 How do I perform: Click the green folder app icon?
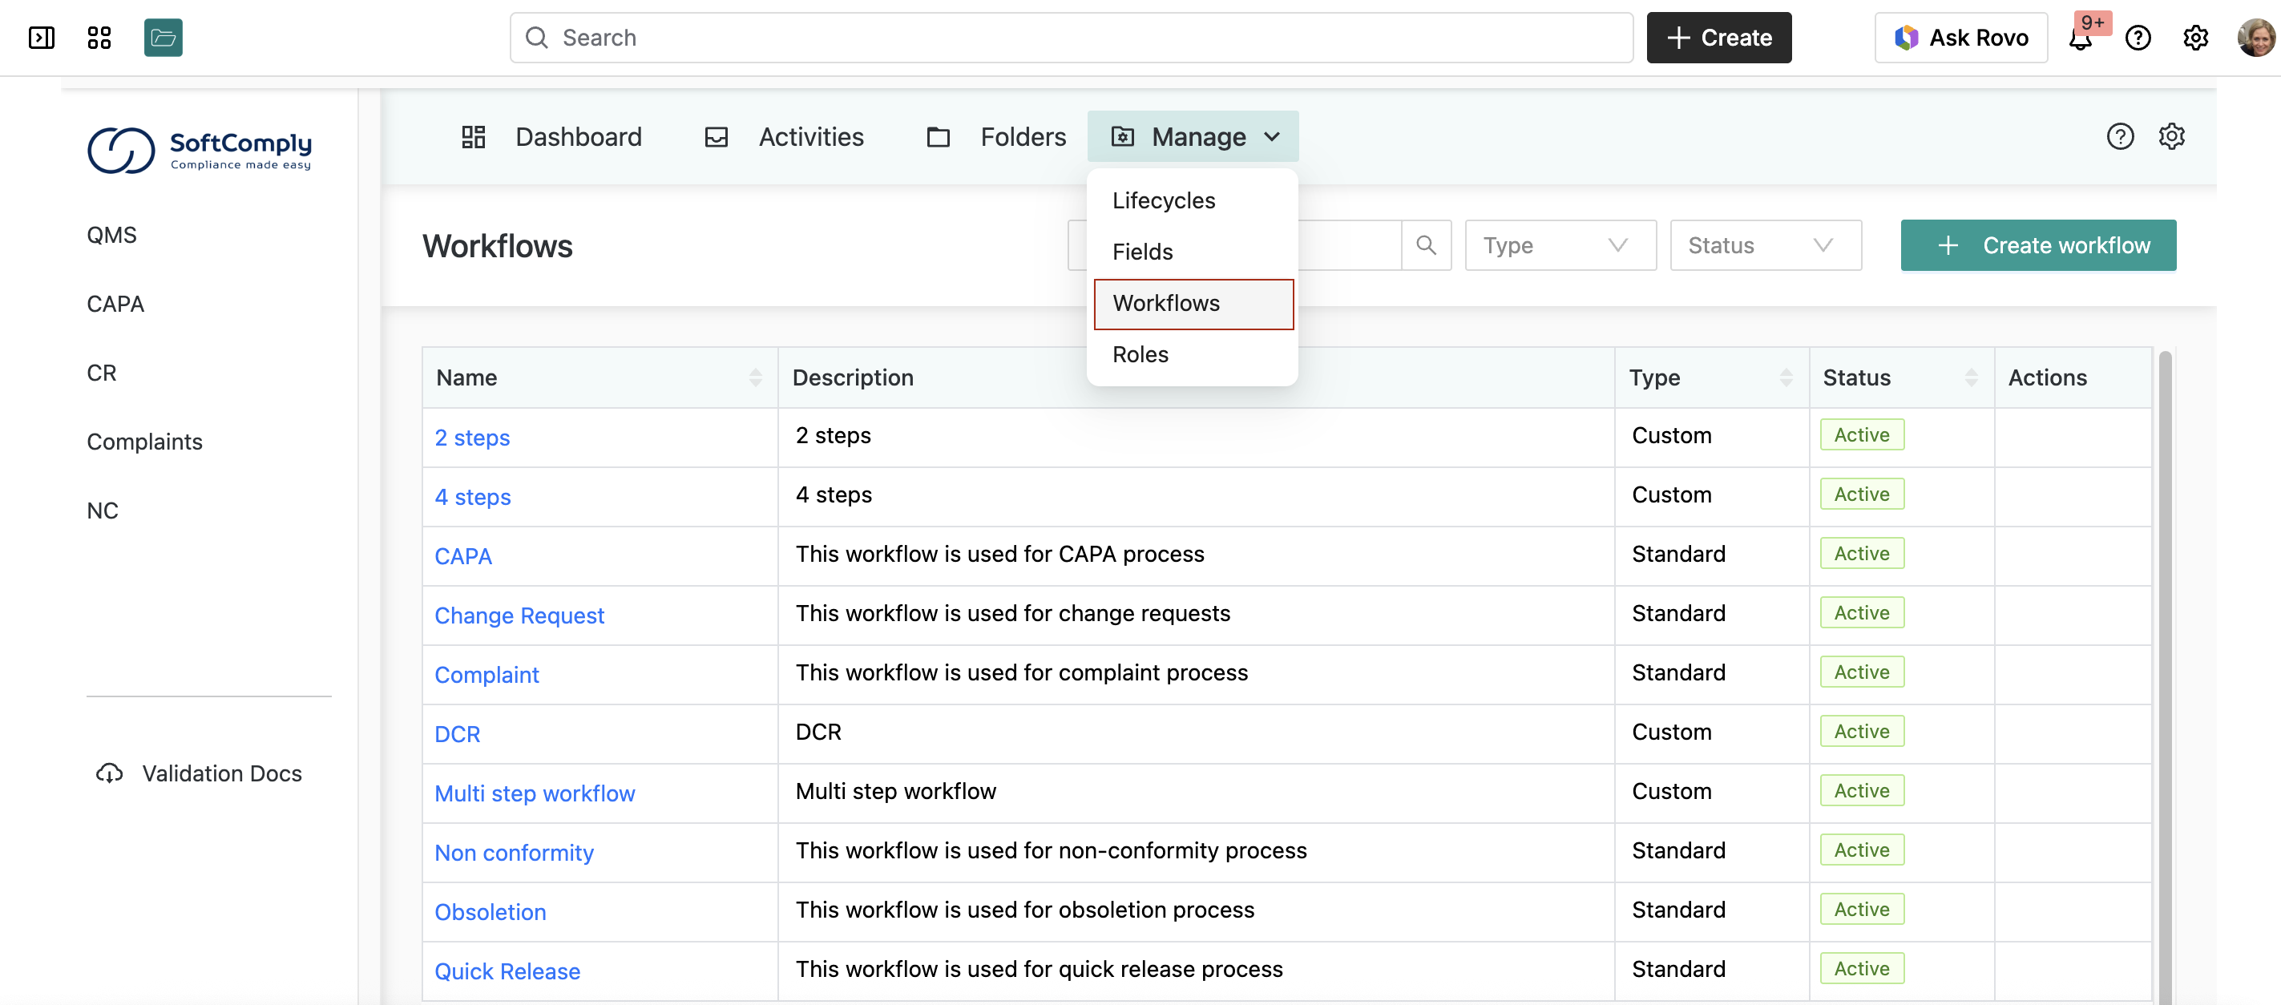163,37
